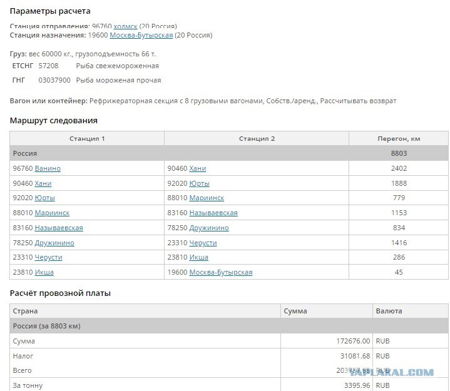Click the Дружинино link in the 1416 km row
Screen dimensions: 450x391
54,243
